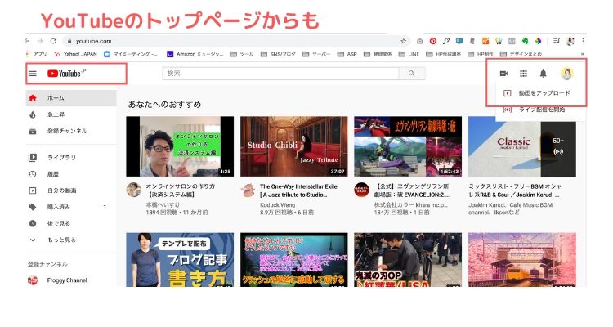This screenshot has height=327, width=613.
Task: Click the Pinterest extension icon
Action: tap(432, 41)
